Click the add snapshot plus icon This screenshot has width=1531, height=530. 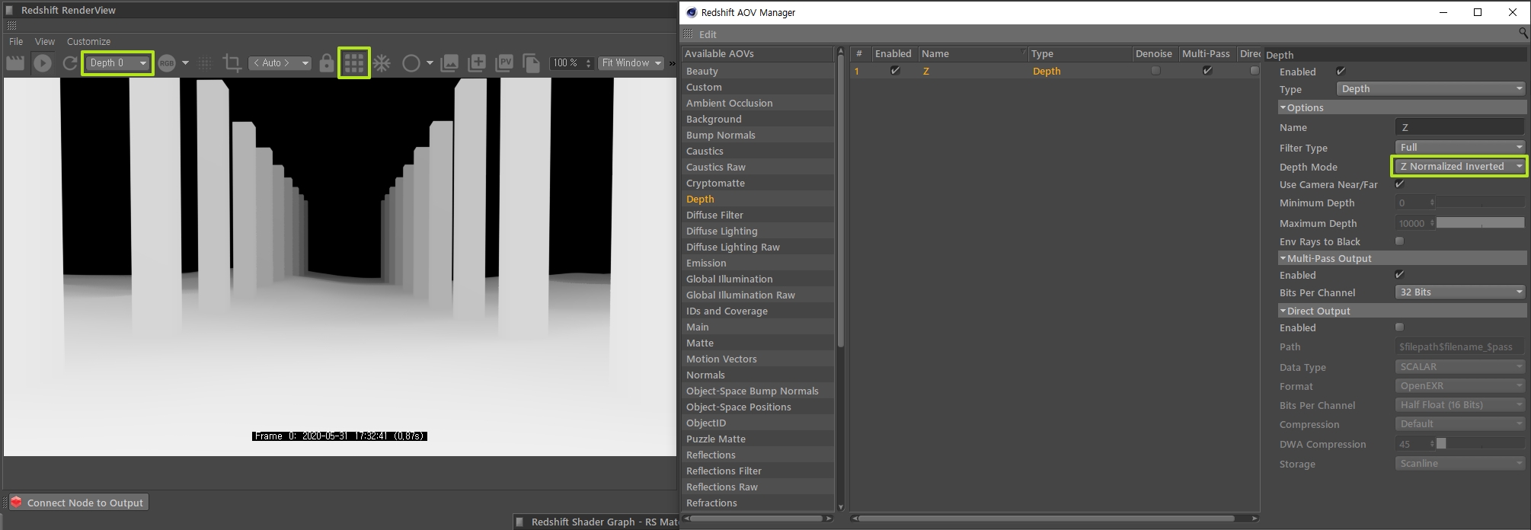coord(477,63)
